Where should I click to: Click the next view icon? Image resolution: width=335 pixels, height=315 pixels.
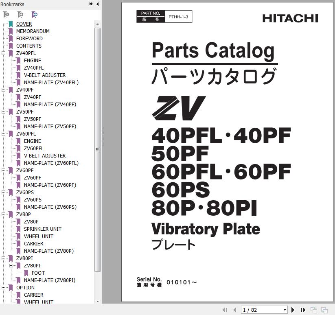[324, 310]
